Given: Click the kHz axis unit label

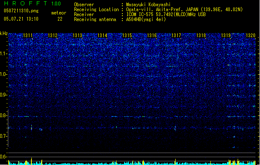Looking at the screenshot, I should [x=4, y=33].
